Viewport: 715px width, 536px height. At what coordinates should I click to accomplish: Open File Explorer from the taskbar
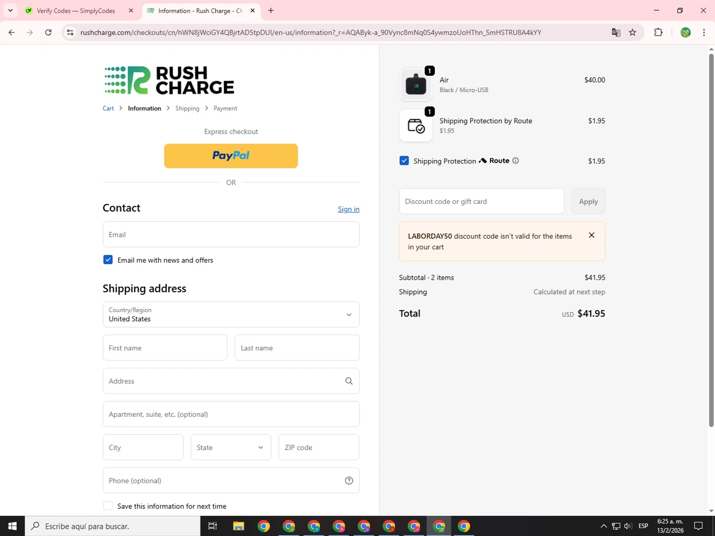(238, 526)
